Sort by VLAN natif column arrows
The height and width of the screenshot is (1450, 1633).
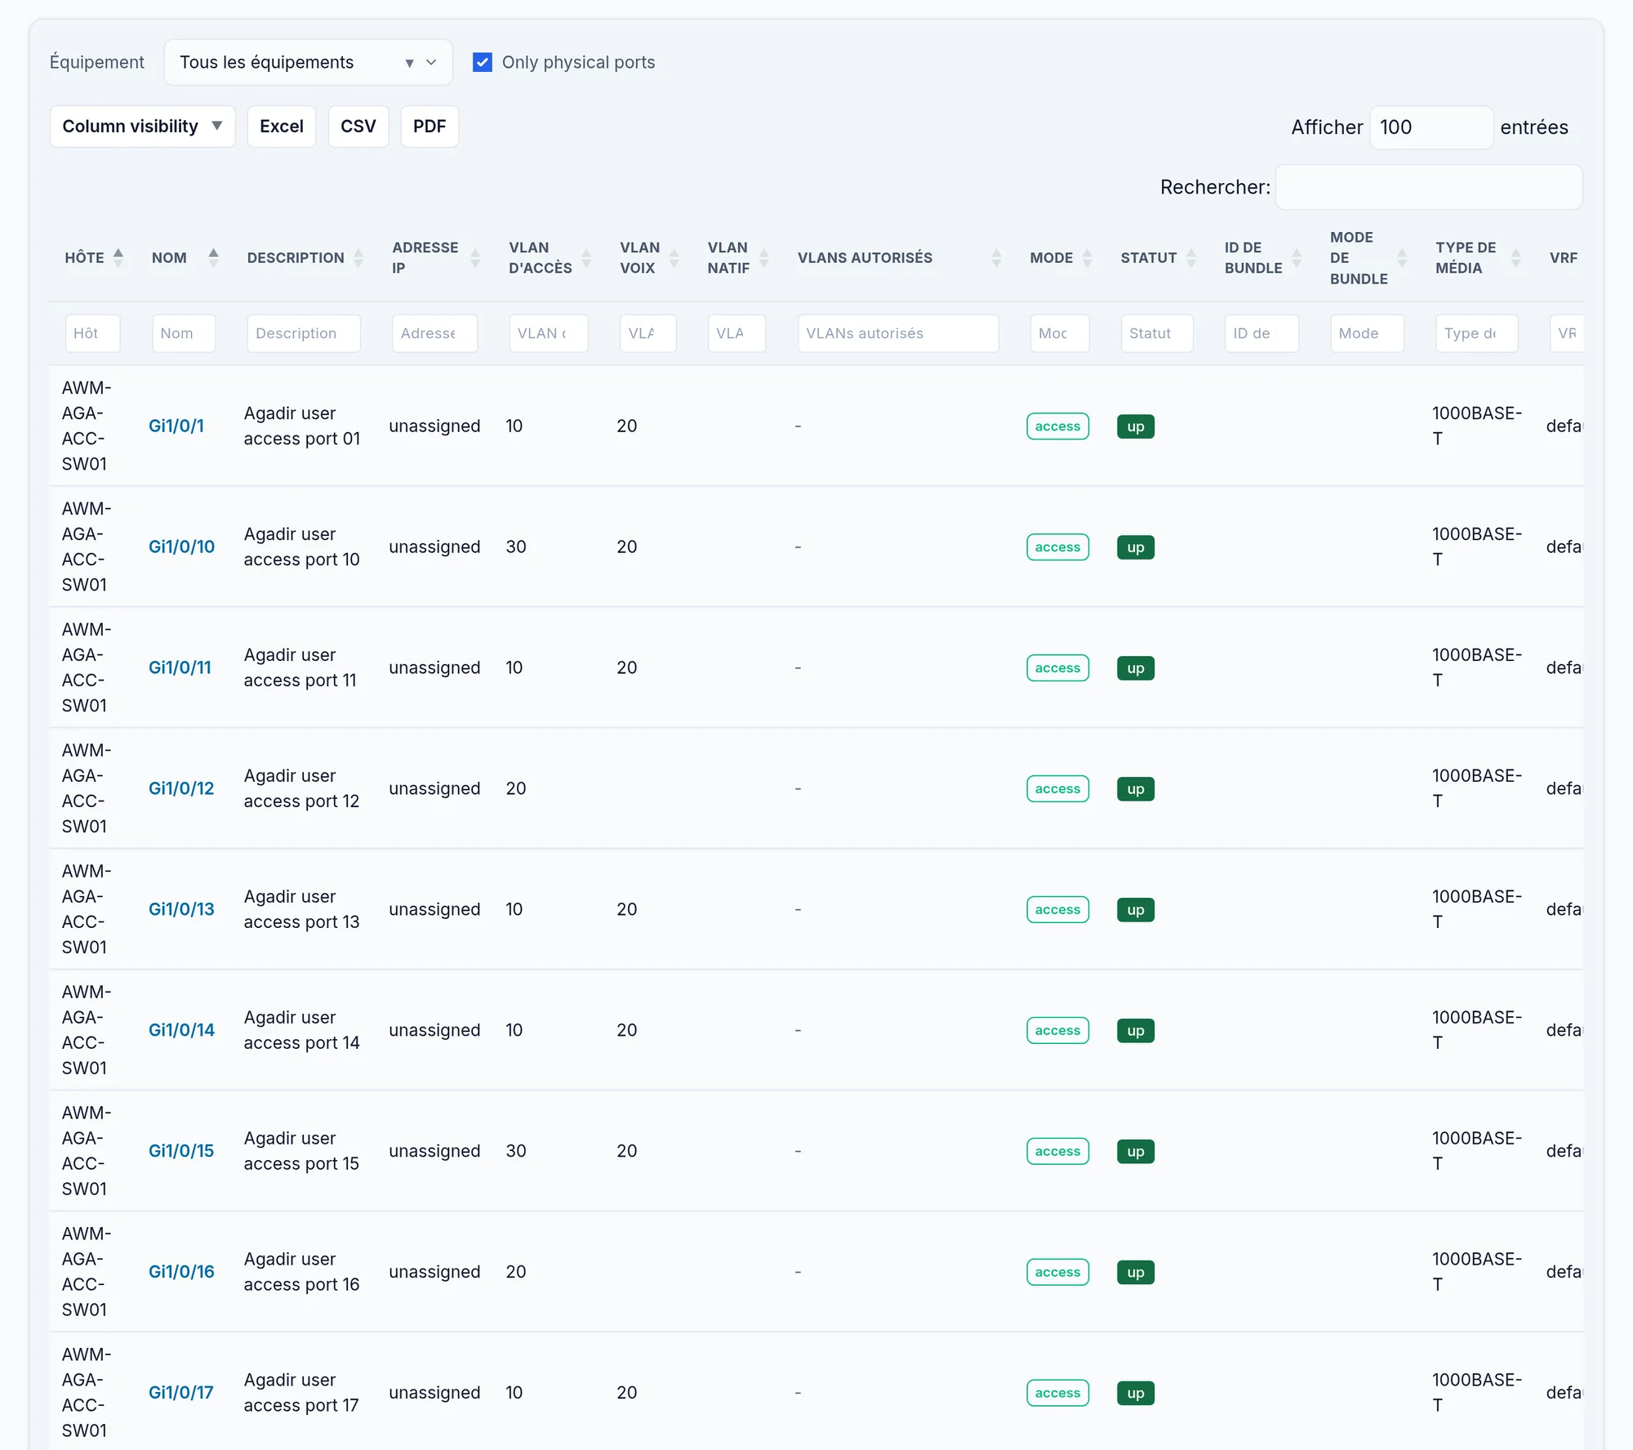click(764, 258)
